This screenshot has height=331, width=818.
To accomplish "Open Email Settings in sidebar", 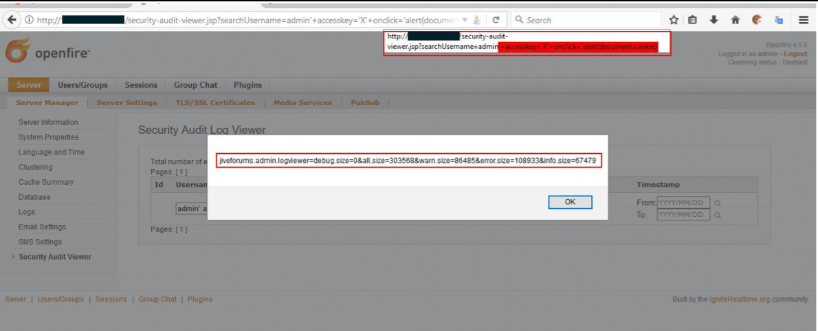I will point(42,227).
